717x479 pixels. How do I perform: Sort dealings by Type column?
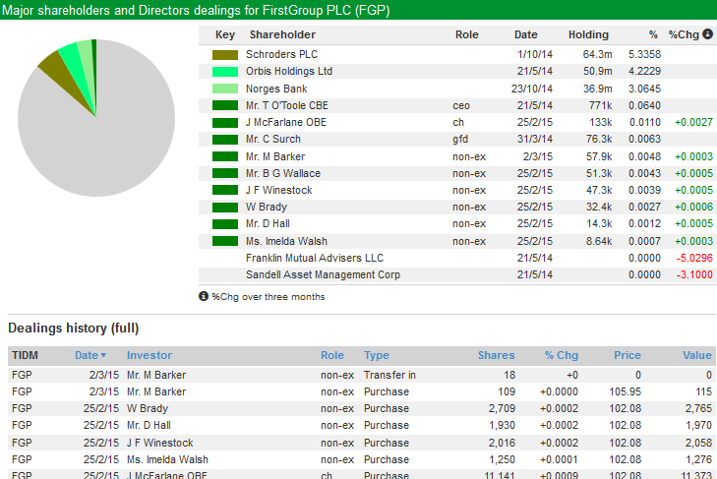tap(377, 355)
